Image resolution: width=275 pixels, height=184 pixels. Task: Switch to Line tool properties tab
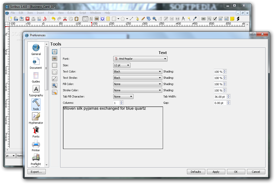pos(54,79)
